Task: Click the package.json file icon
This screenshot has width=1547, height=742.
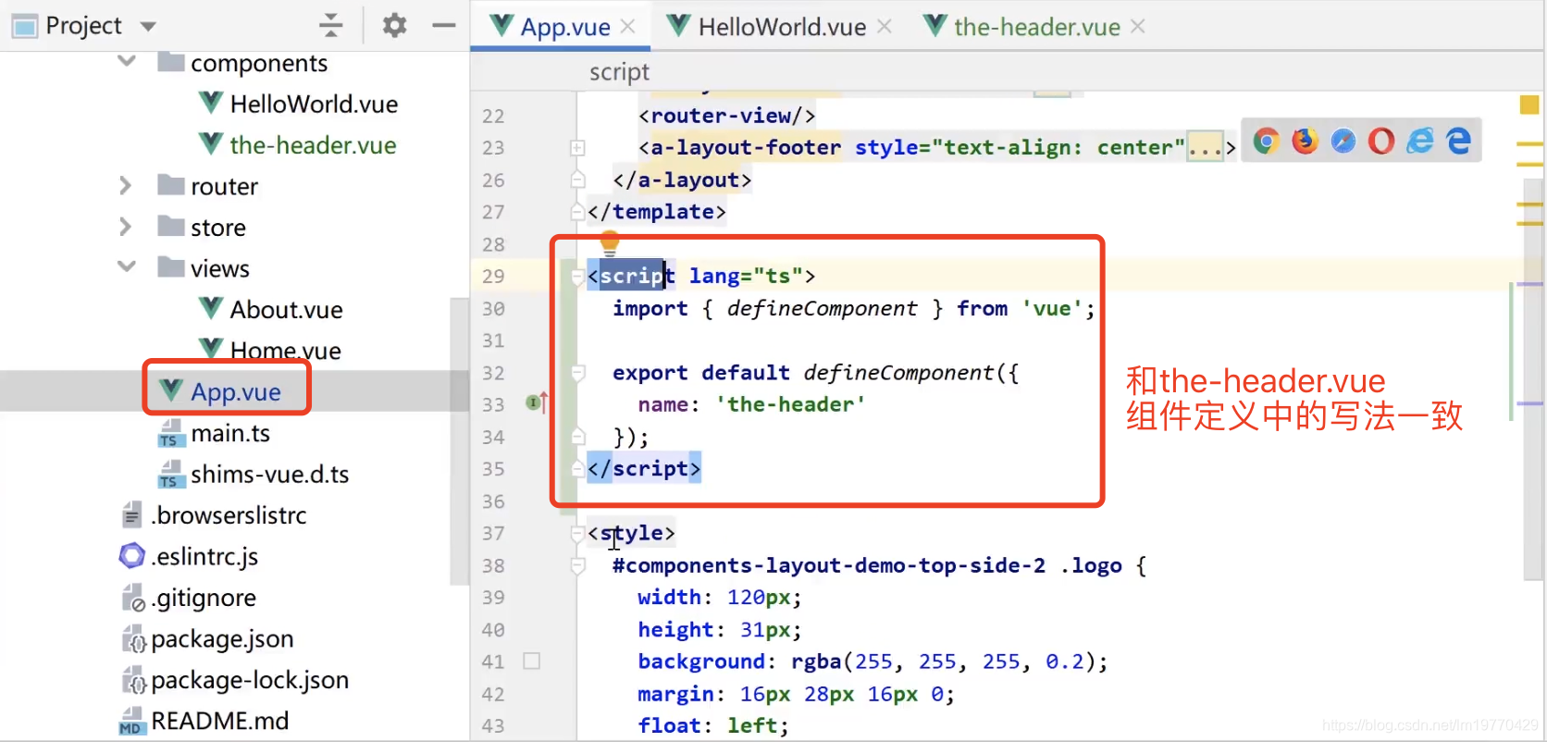Action: (133, 638)
